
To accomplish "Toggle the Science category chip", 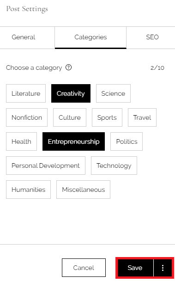I will [113, 93].
